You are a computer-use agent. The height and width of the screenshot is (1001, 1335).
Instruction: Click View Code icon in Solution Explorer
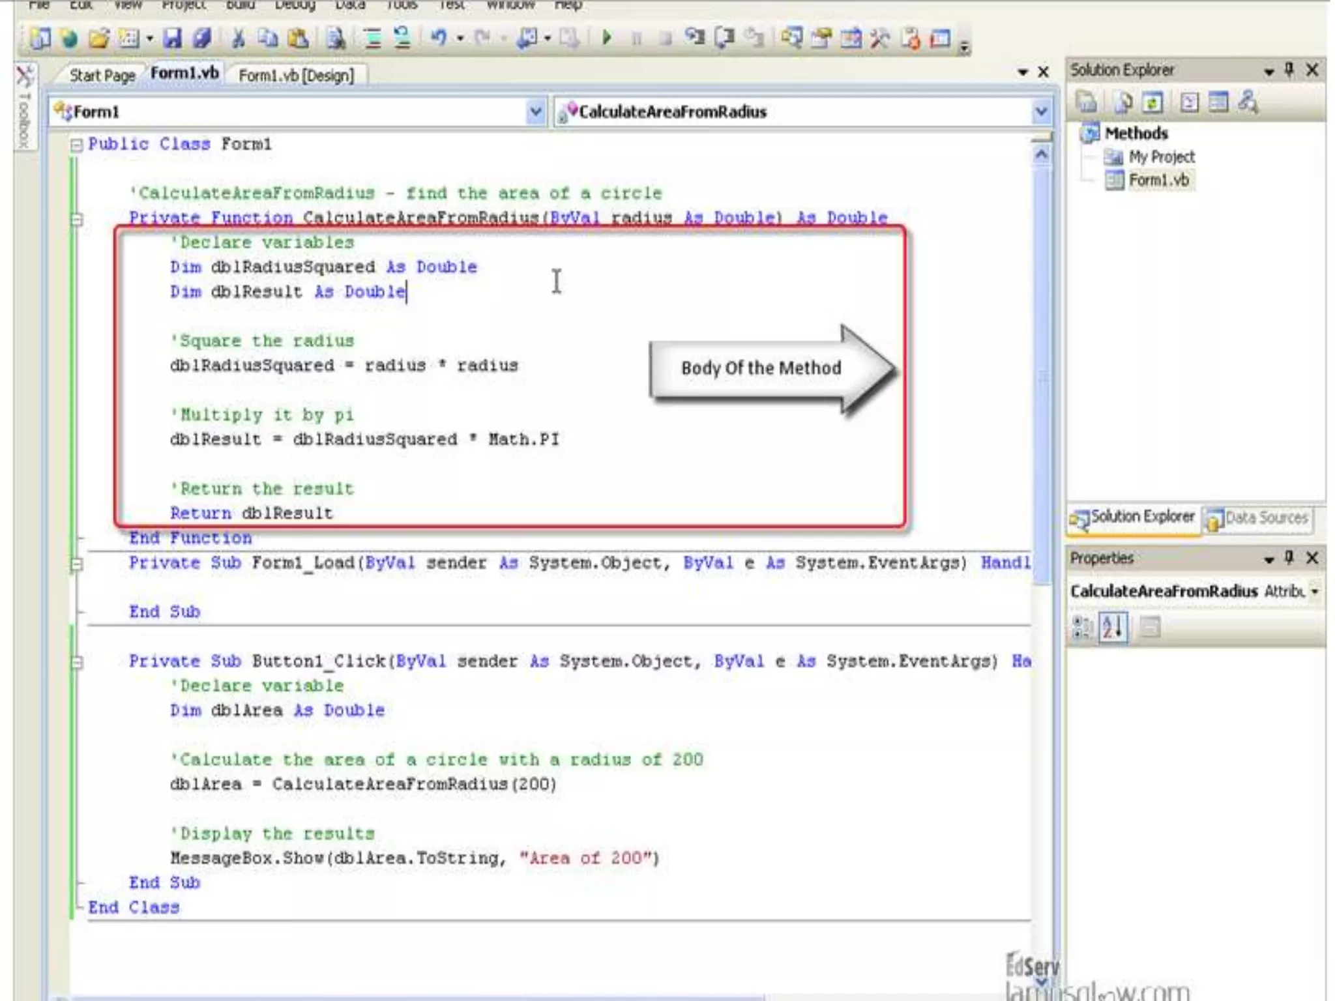pos(1189,102)
